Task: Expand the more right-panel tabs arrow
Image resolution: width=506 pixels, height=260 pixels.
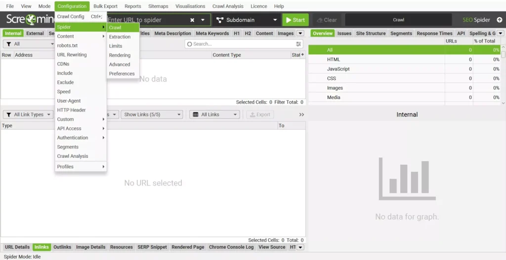Action: (x=501, y=33)
